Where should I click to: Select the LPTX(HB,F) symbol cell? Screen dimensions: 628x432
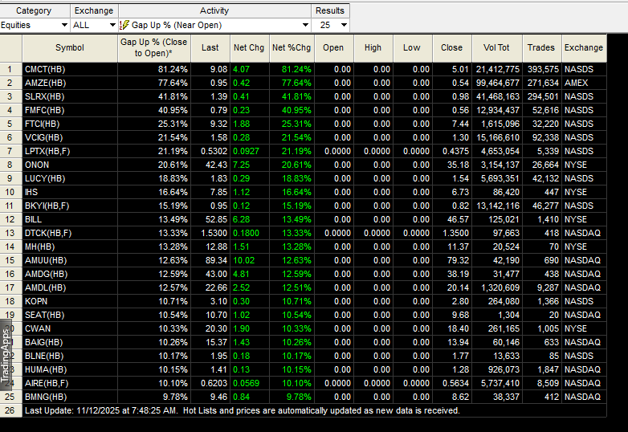pyautogui.click(x=70, y=151)
